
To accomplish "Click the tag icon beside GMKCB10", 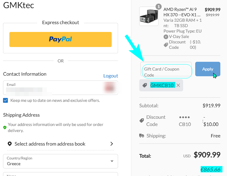I will pos(145,85).
